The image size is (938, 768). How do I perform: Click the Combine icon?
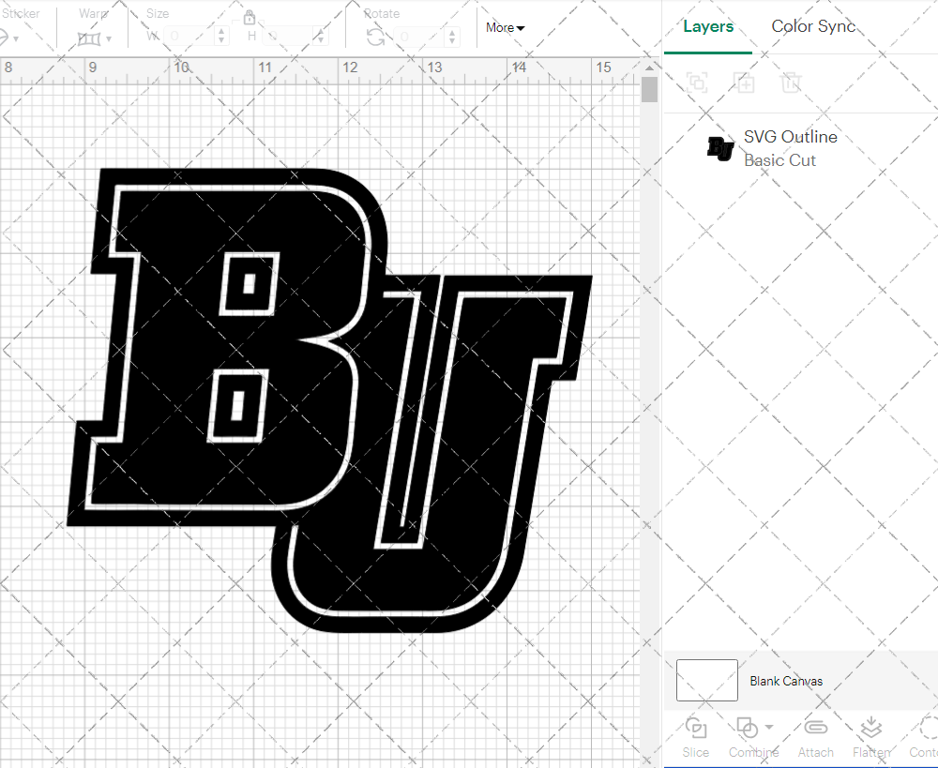pos(748,730)
